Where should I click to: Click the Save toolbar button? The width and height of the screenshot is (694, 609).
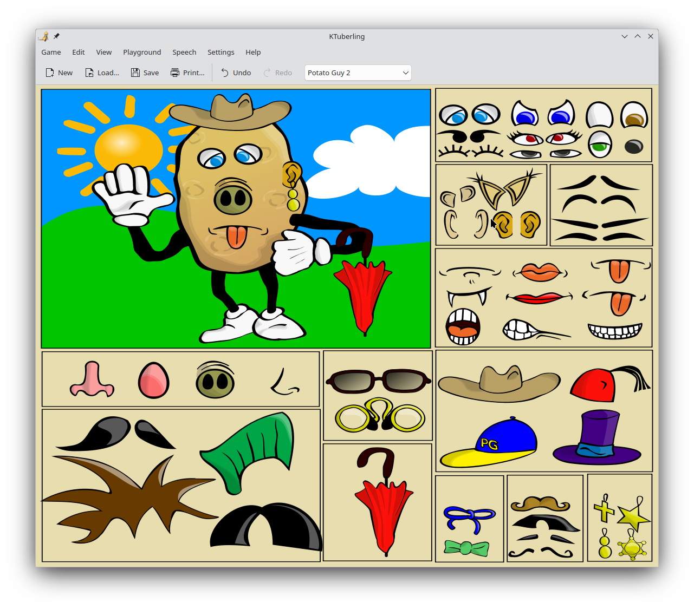coord(145,73)
